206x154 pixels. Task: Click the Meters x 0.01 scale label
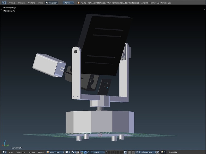tap(9, 11)
